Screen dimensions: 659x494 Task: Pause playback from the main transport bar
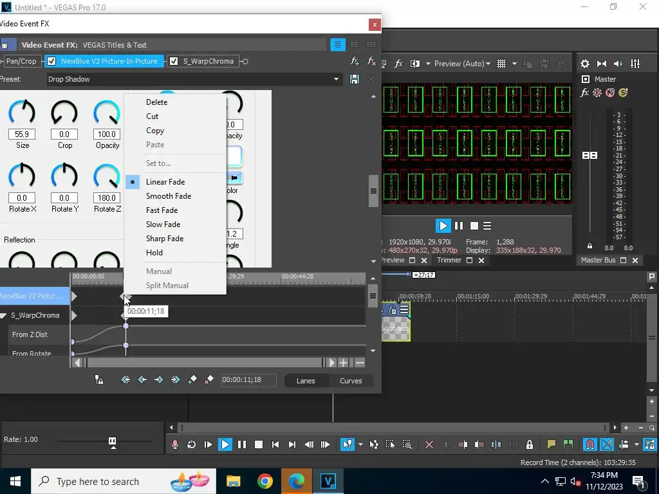242,444
